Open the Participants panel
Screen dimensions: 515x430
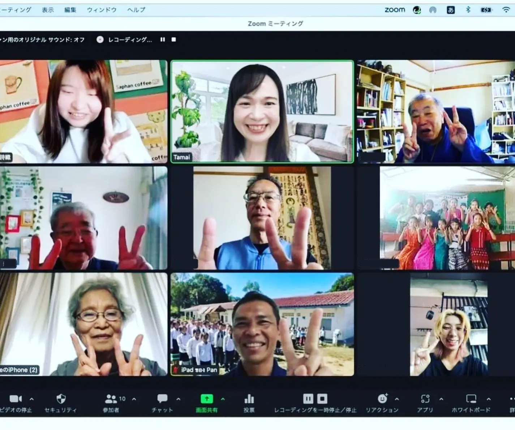(x=111, y=399)
